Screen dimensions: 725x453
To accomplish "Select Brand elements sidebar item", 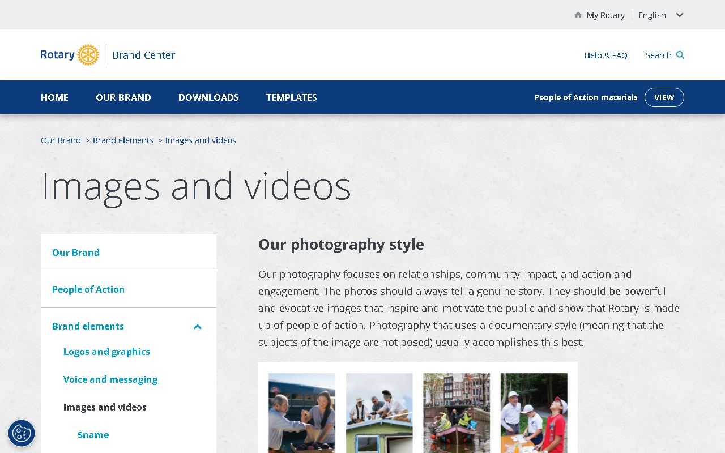I will [x=88, y=326].
